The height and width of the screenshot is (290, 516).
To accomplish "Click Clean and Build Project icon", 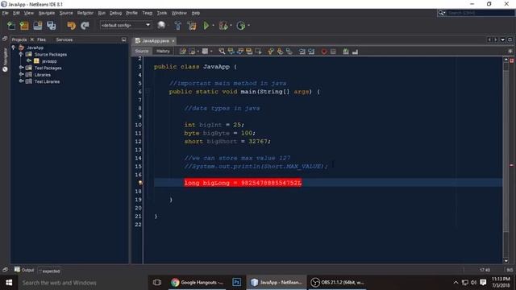I will [x=192, y=26].
